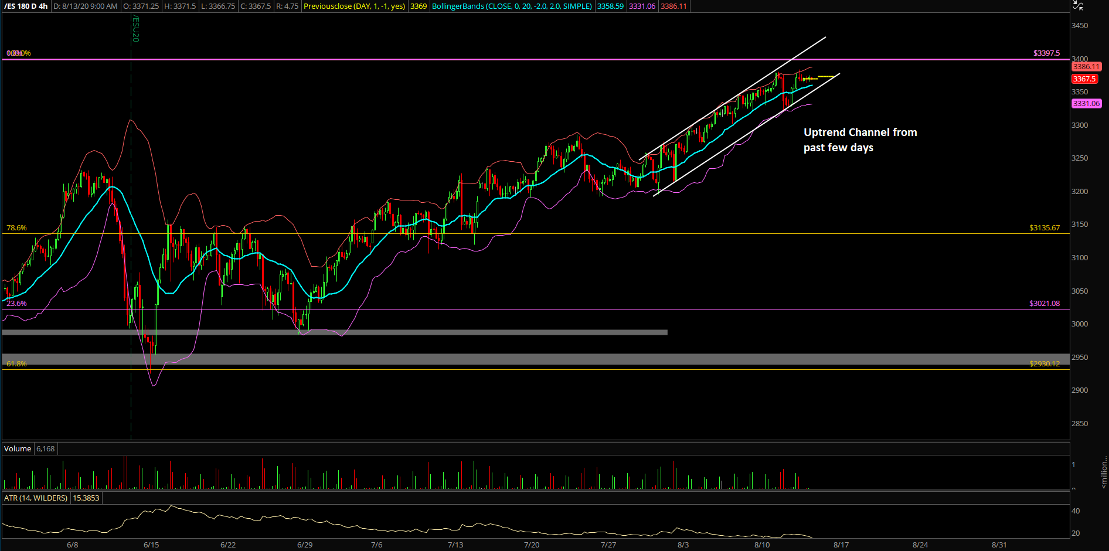Click the ATR value 15.3853
The height and width of the screenshot is (551, 1109).
pyautogui.click(x=86, y=498)
